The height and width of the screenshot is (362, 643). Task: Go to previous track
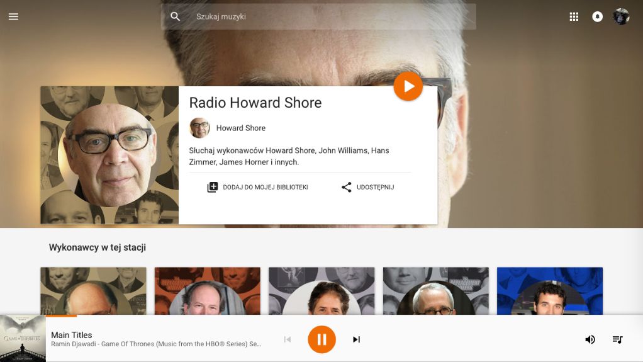pyautogui.click(x=288, y=339)
